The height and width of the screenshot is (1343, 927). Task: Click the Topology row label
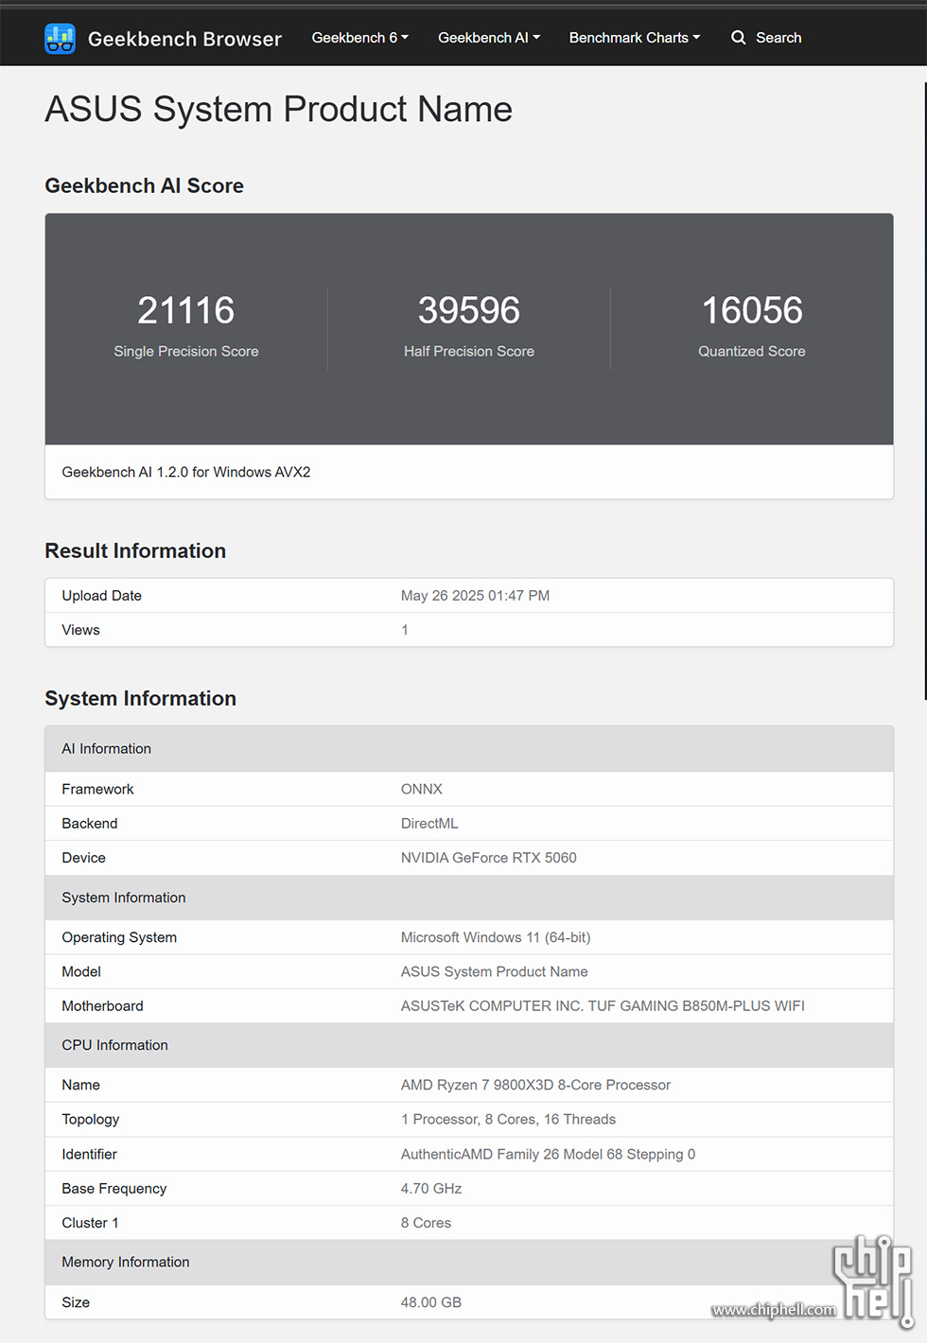tap(91, 1120)
